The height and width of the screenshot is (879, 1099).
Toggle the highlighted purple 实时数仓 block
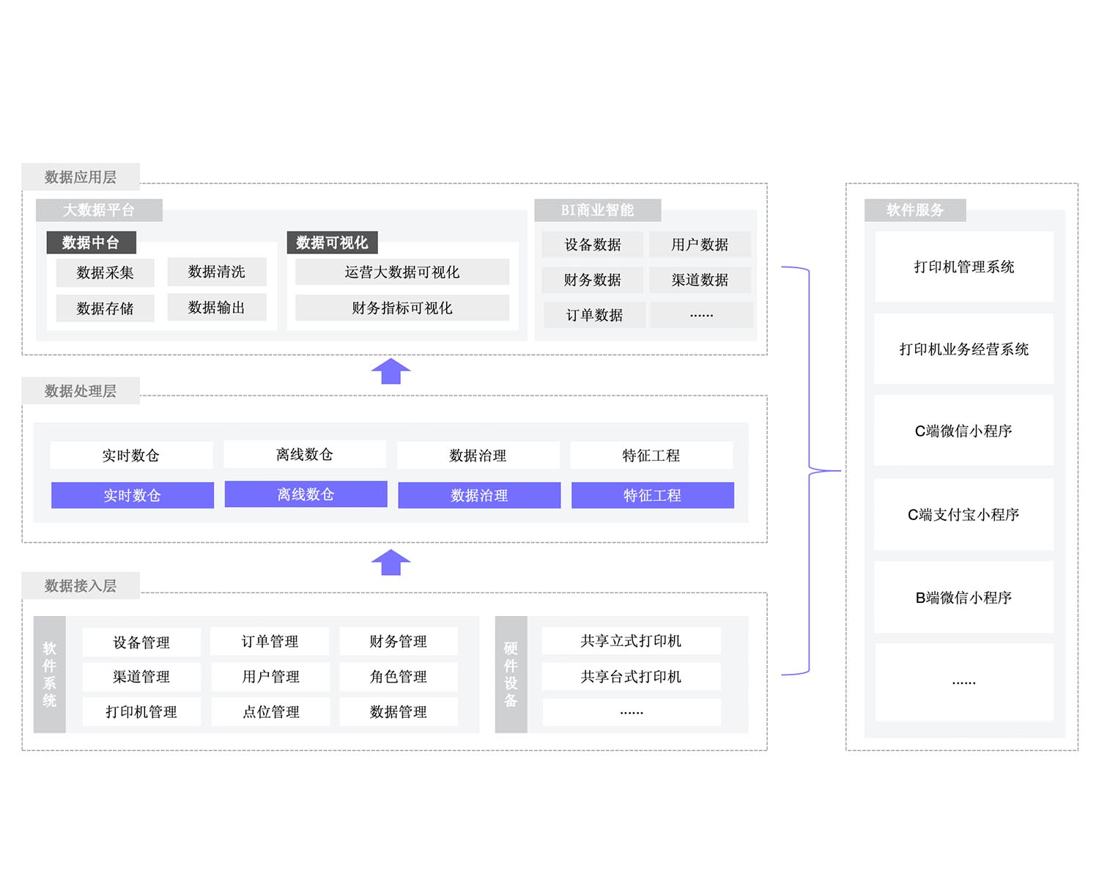(x=132, y=495)
